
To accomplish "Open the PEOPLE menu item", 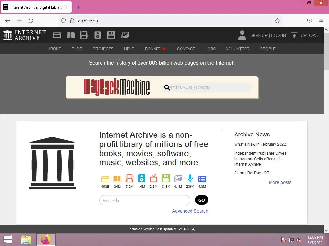I will [268, 49].
